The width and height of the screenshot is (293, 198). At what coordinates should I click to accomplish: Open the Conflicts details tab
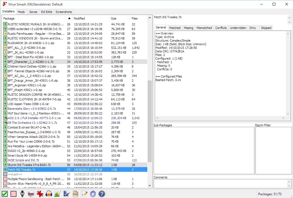pos(221,28)
